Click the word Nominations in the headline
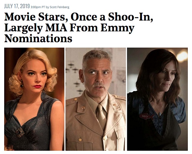The height and width of the screenshot is (154, 192). pyautogui.click(x=38, y=38)
